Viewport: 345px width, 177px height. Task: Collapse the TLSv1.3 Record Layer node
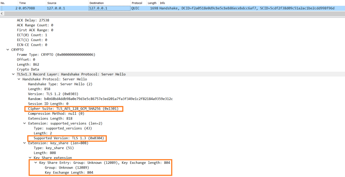point(13,74)
